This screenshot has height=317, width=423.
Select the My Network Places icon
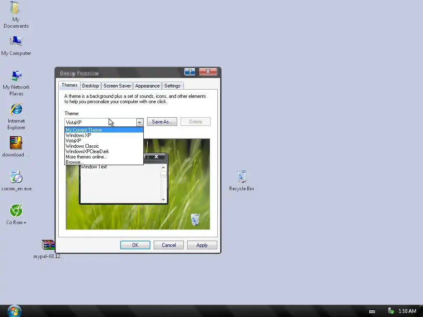[16, 83]
